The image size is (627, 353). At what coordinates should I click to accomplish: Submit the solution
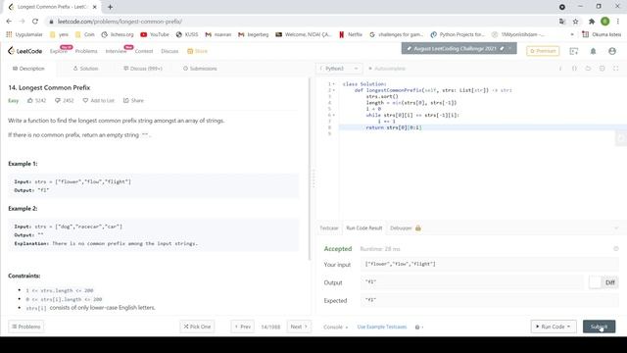click(599, 327)
